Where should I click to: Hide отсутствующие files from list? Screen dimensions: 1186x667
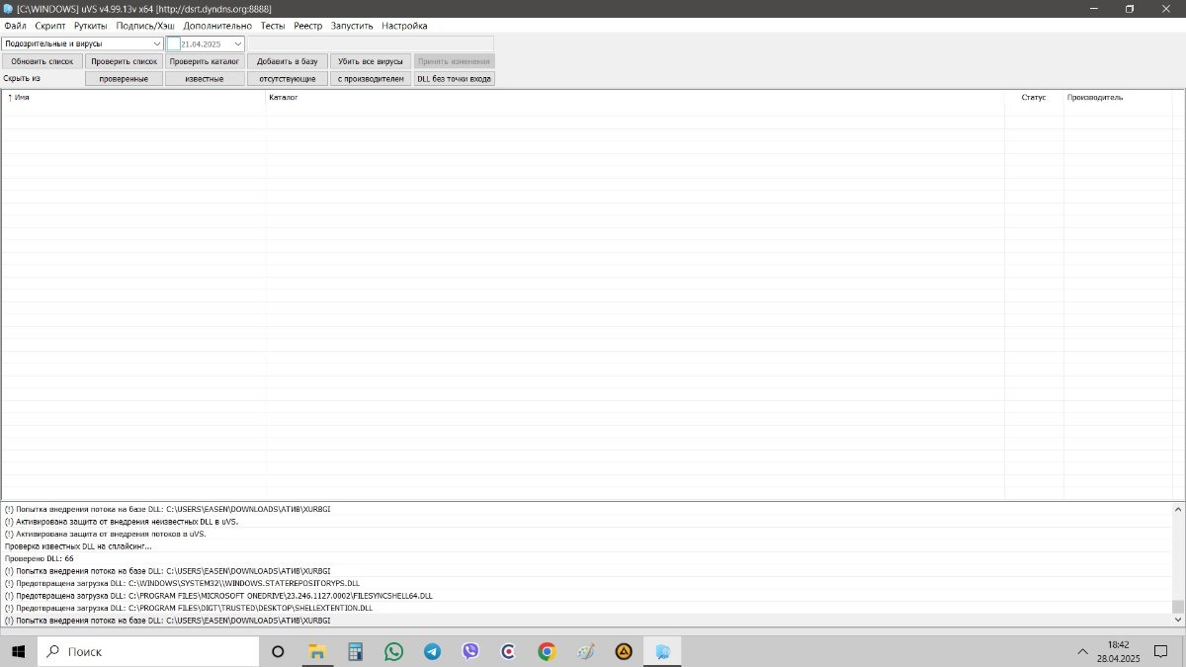[288, 78]
